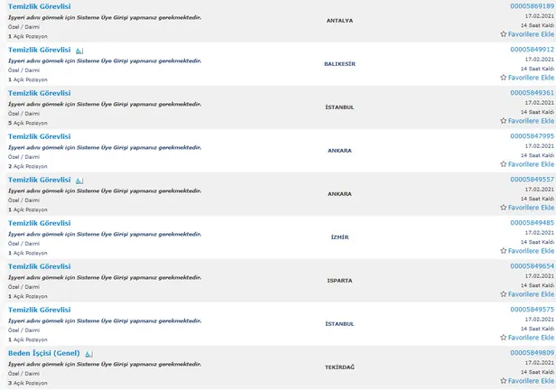Click the star icon in the Balıkesir listing
Screen dimensions: 556x390
504,78
